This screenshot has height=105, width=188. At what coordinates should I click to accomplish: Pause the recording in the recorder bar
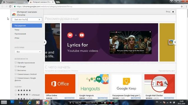pos(108,103)
